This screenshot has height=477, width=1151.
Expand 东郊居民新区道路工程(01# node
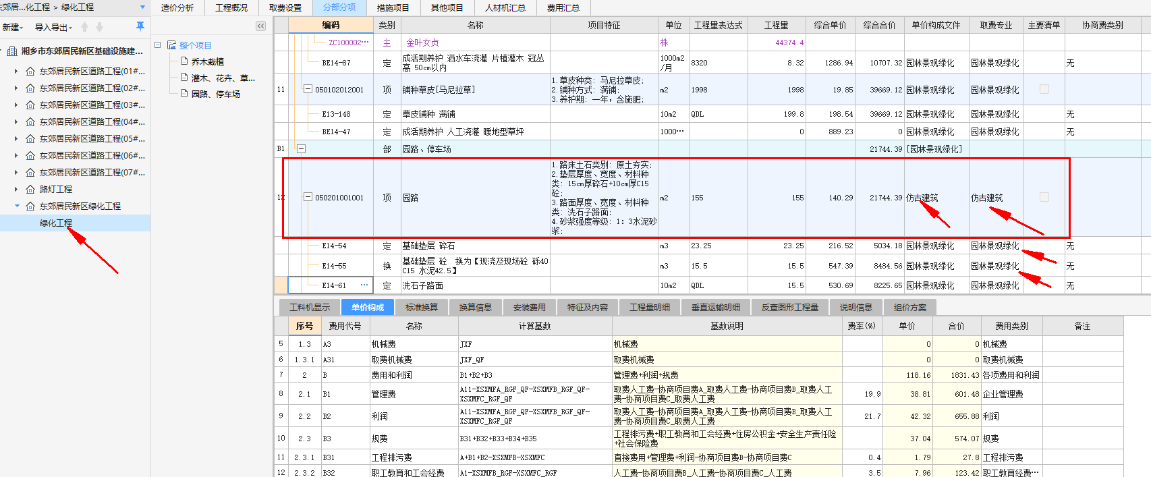[x=16, y=71]
